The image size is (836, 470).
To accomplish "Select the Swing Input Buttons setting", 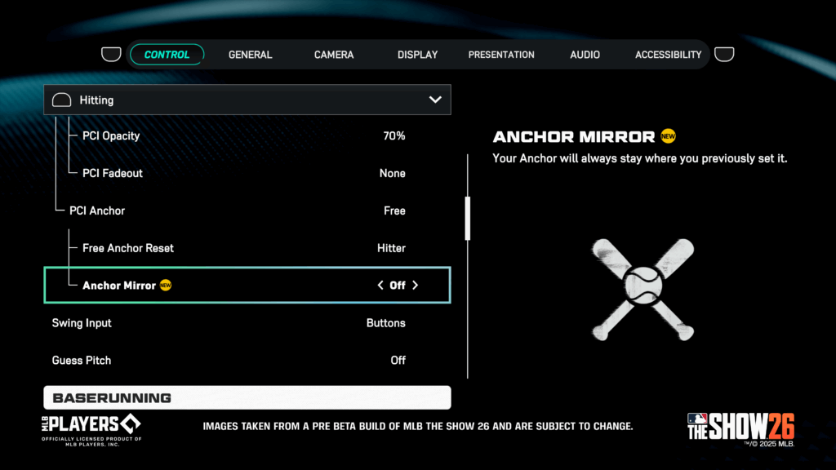I will point(385,323).
